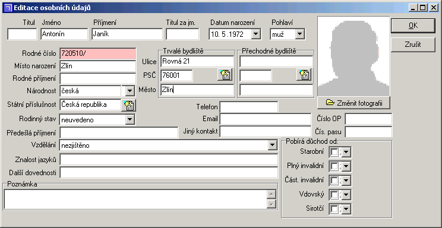Click the Zrušit button
Screen dimensions: 442x228
(413, 45)
